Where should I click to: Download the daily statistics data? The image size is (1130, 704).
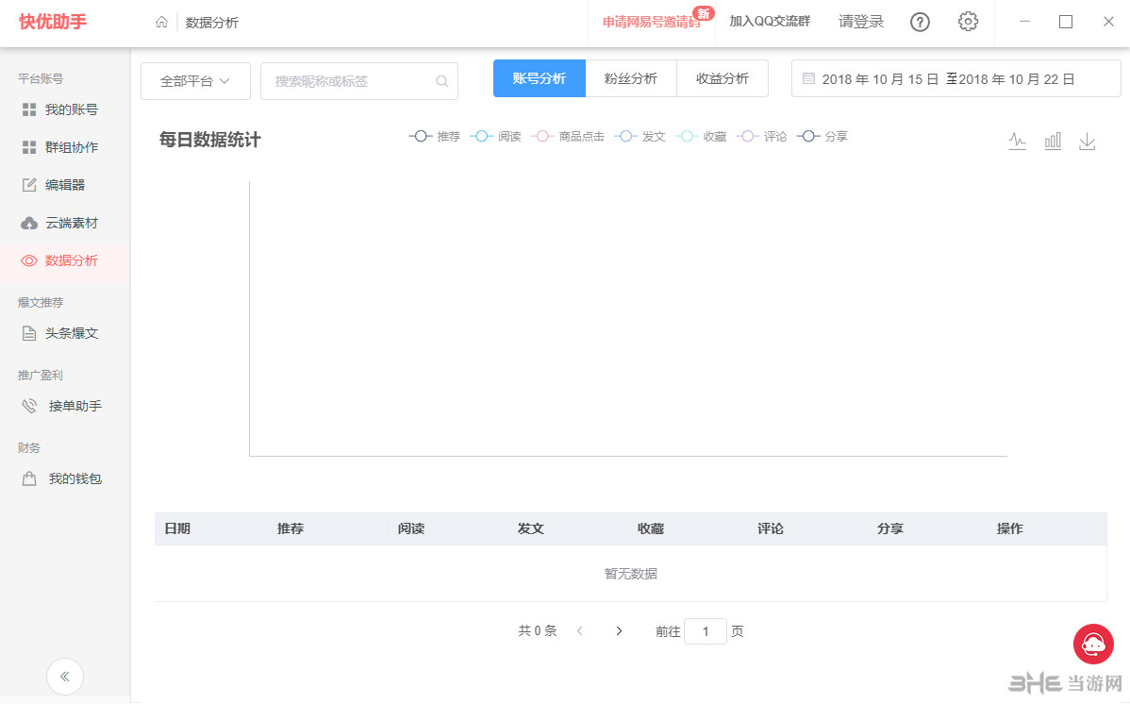coord(1088,141)
